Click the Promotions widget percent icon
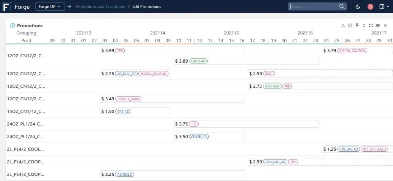Viewport: 393px width, 181px height. 13,25
